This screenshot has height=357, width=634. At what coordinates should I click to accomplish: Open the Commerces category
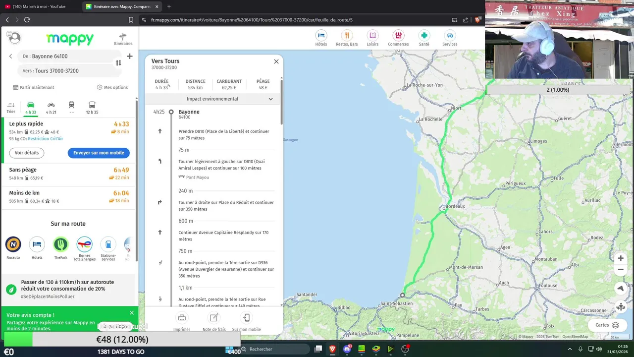point(398,38)
